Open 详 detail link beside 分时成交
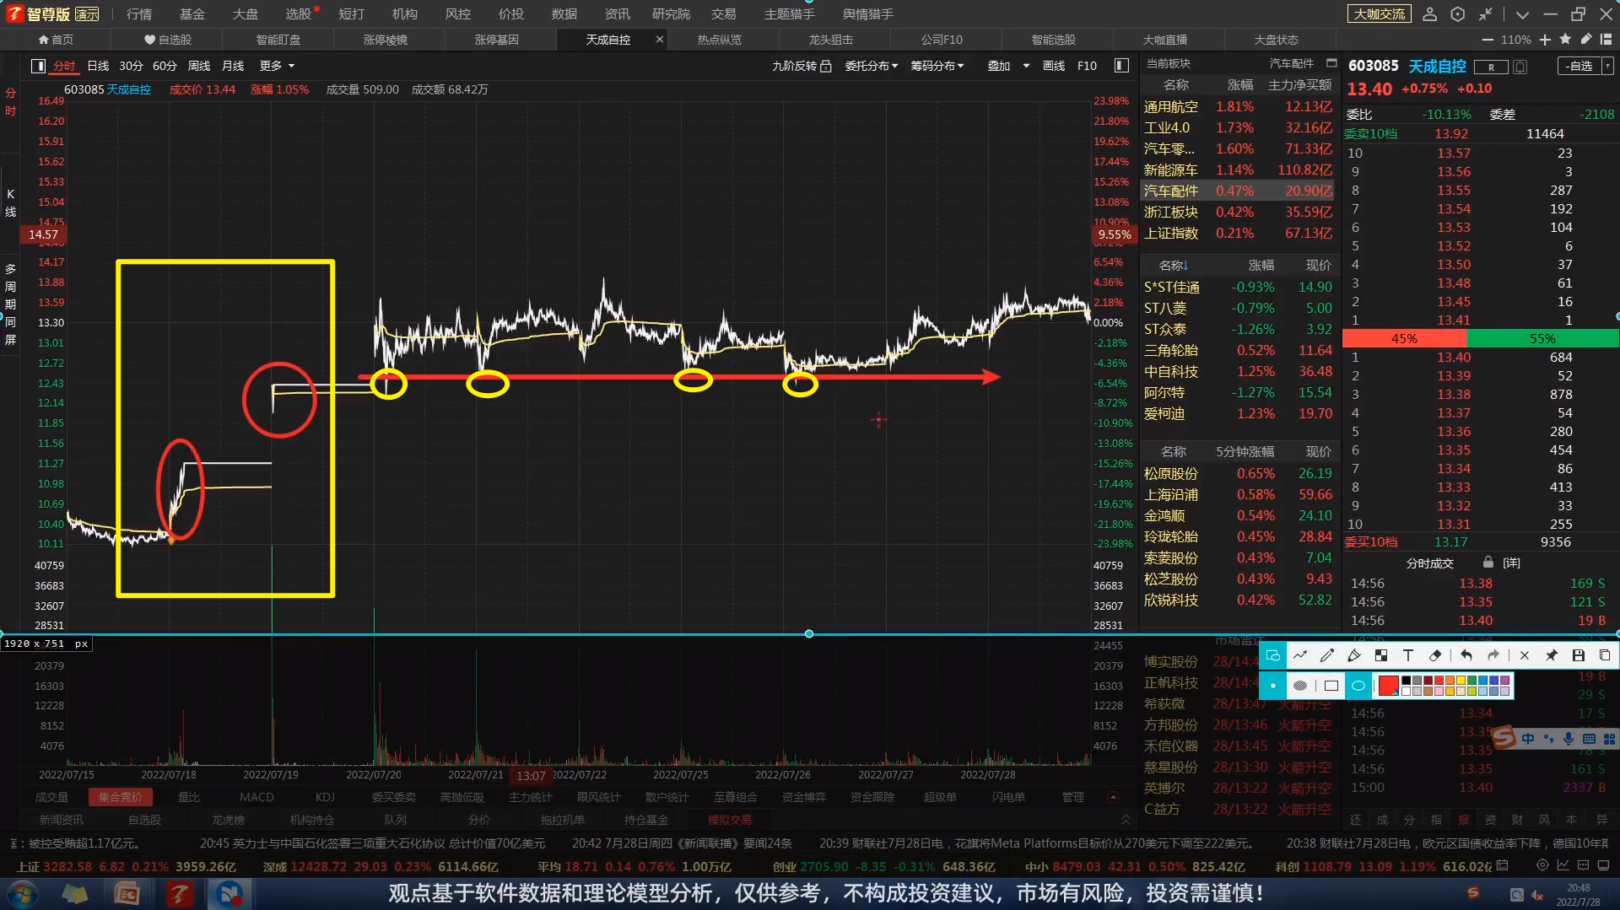 pos(1511,563)
